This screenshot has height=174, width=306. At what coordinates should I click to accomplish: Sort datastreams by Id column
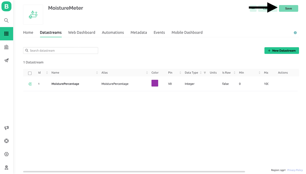47,73
